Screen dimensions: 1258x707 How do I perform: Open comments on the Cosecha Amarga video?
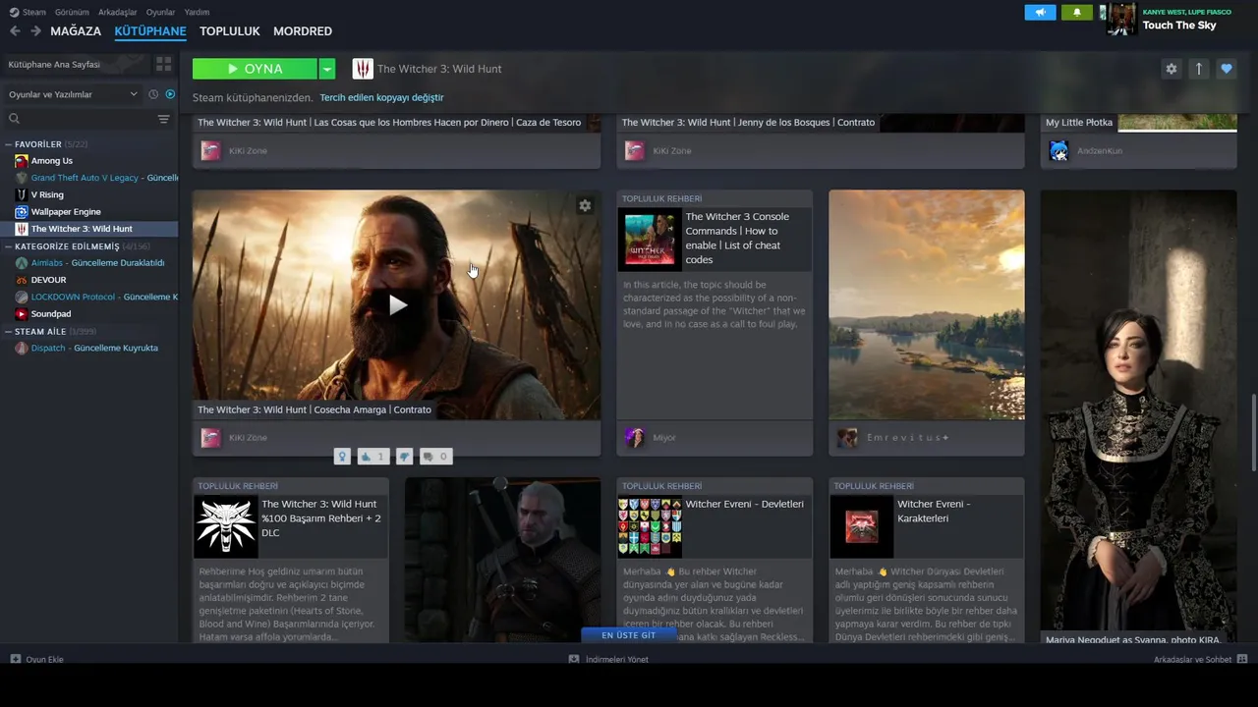point(435,457)
